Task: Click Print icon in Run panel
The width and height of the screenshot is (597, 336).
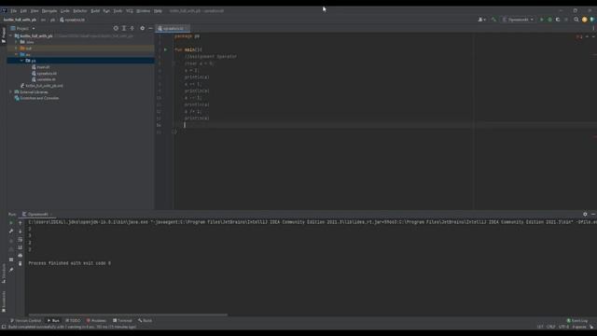Action: [21, 255]
